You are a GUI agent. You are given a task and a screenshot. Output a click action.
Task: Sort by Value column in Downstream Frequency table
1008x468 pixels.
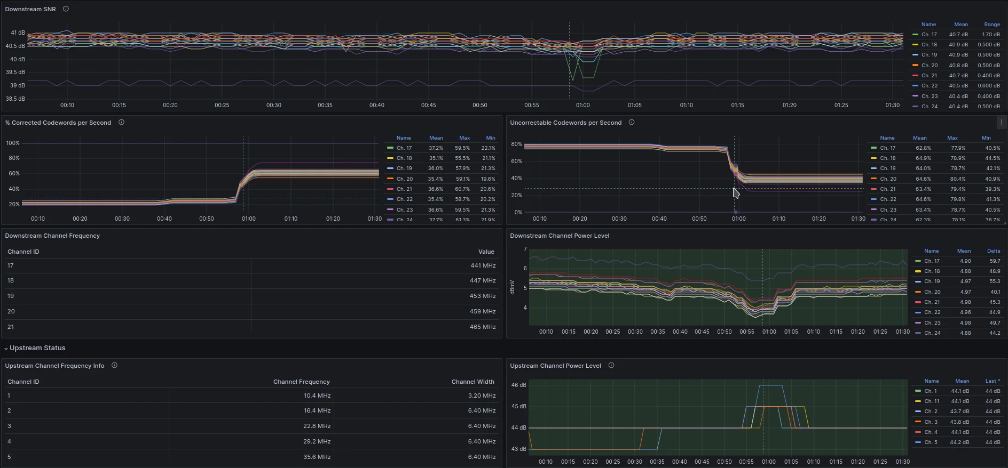click(486, 252)
